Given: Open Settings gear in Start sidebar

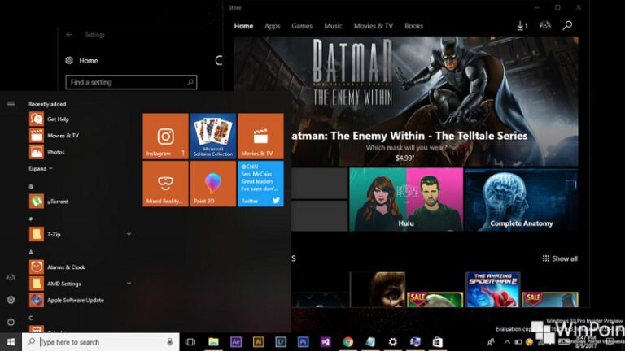Looking at the screenshot, I should pyautogui.click(x=11, y=300).
